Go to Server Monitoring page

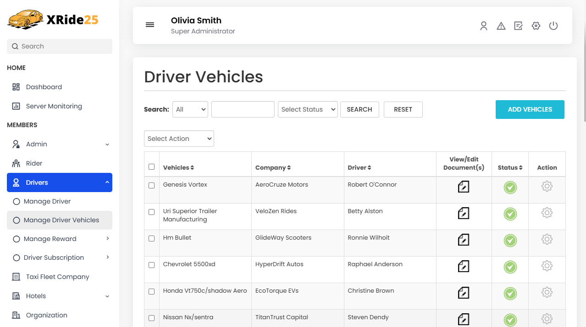click(60, 106)
